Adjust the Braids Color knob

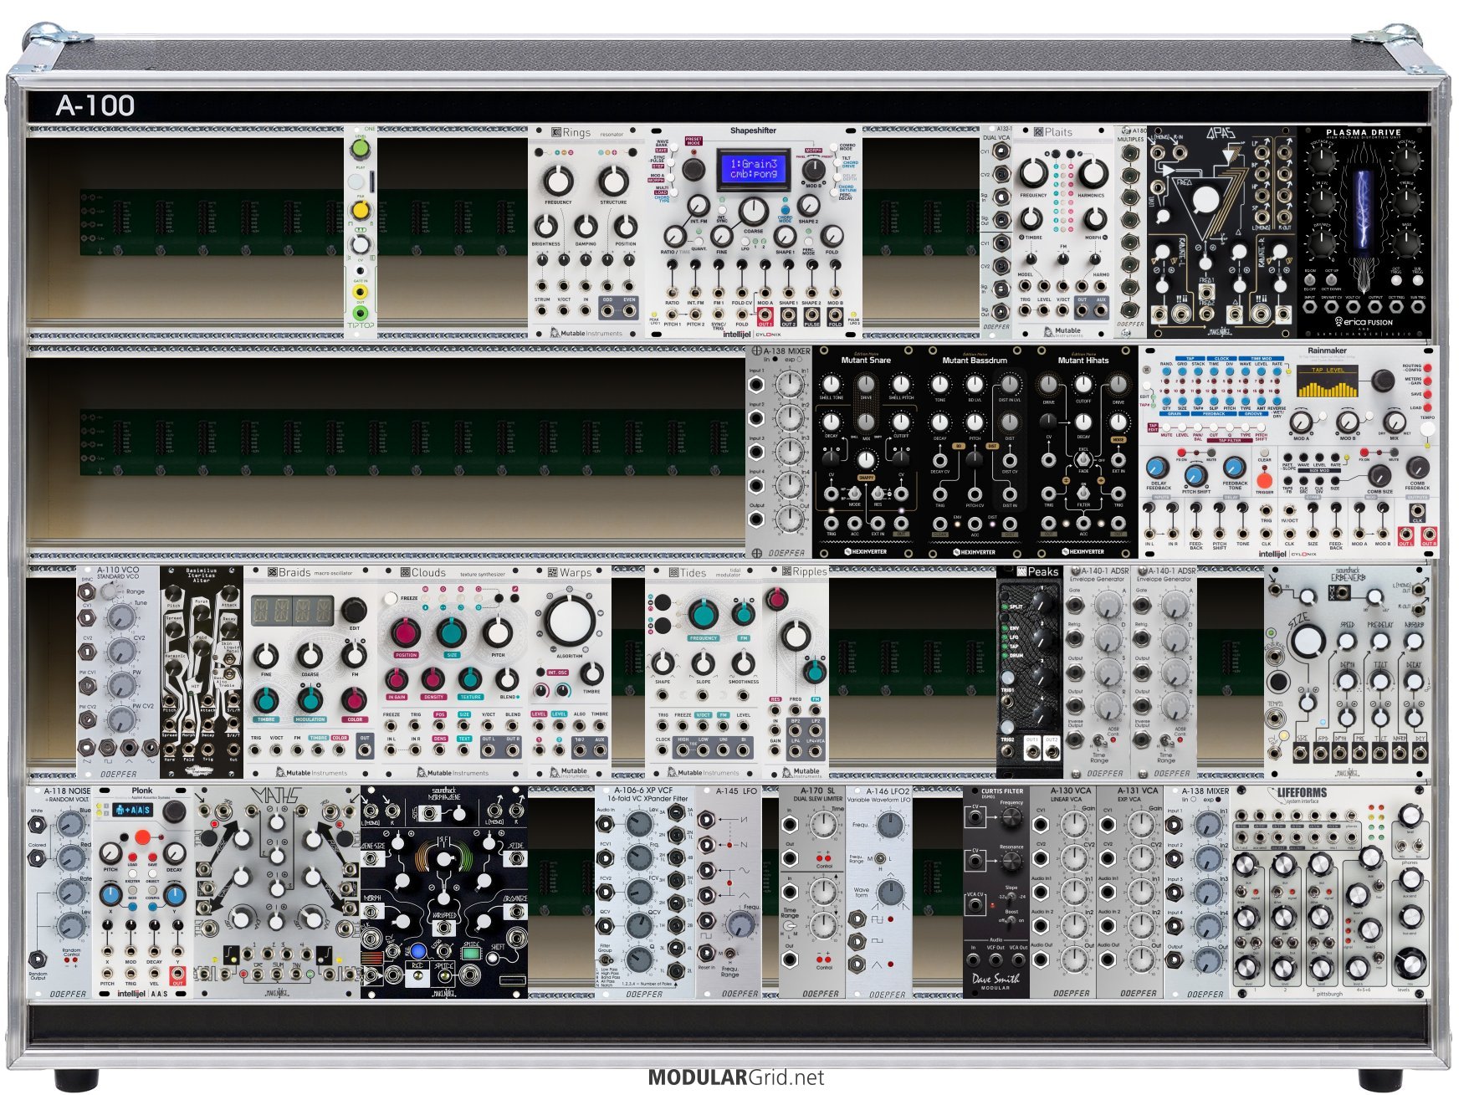[354, 700]
